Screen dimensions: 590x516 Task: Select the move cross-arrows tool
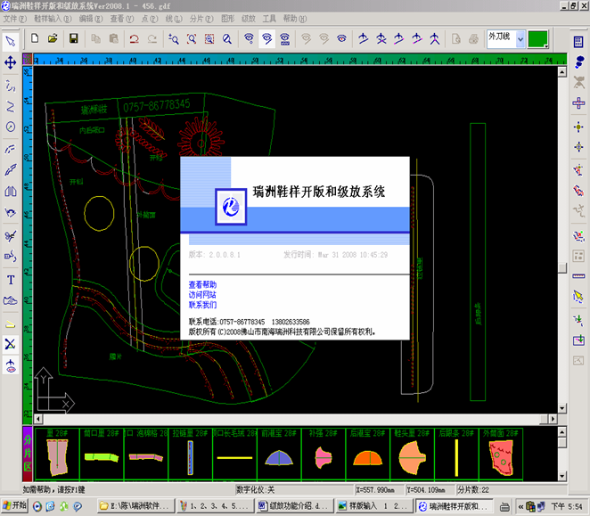point(11,63)
